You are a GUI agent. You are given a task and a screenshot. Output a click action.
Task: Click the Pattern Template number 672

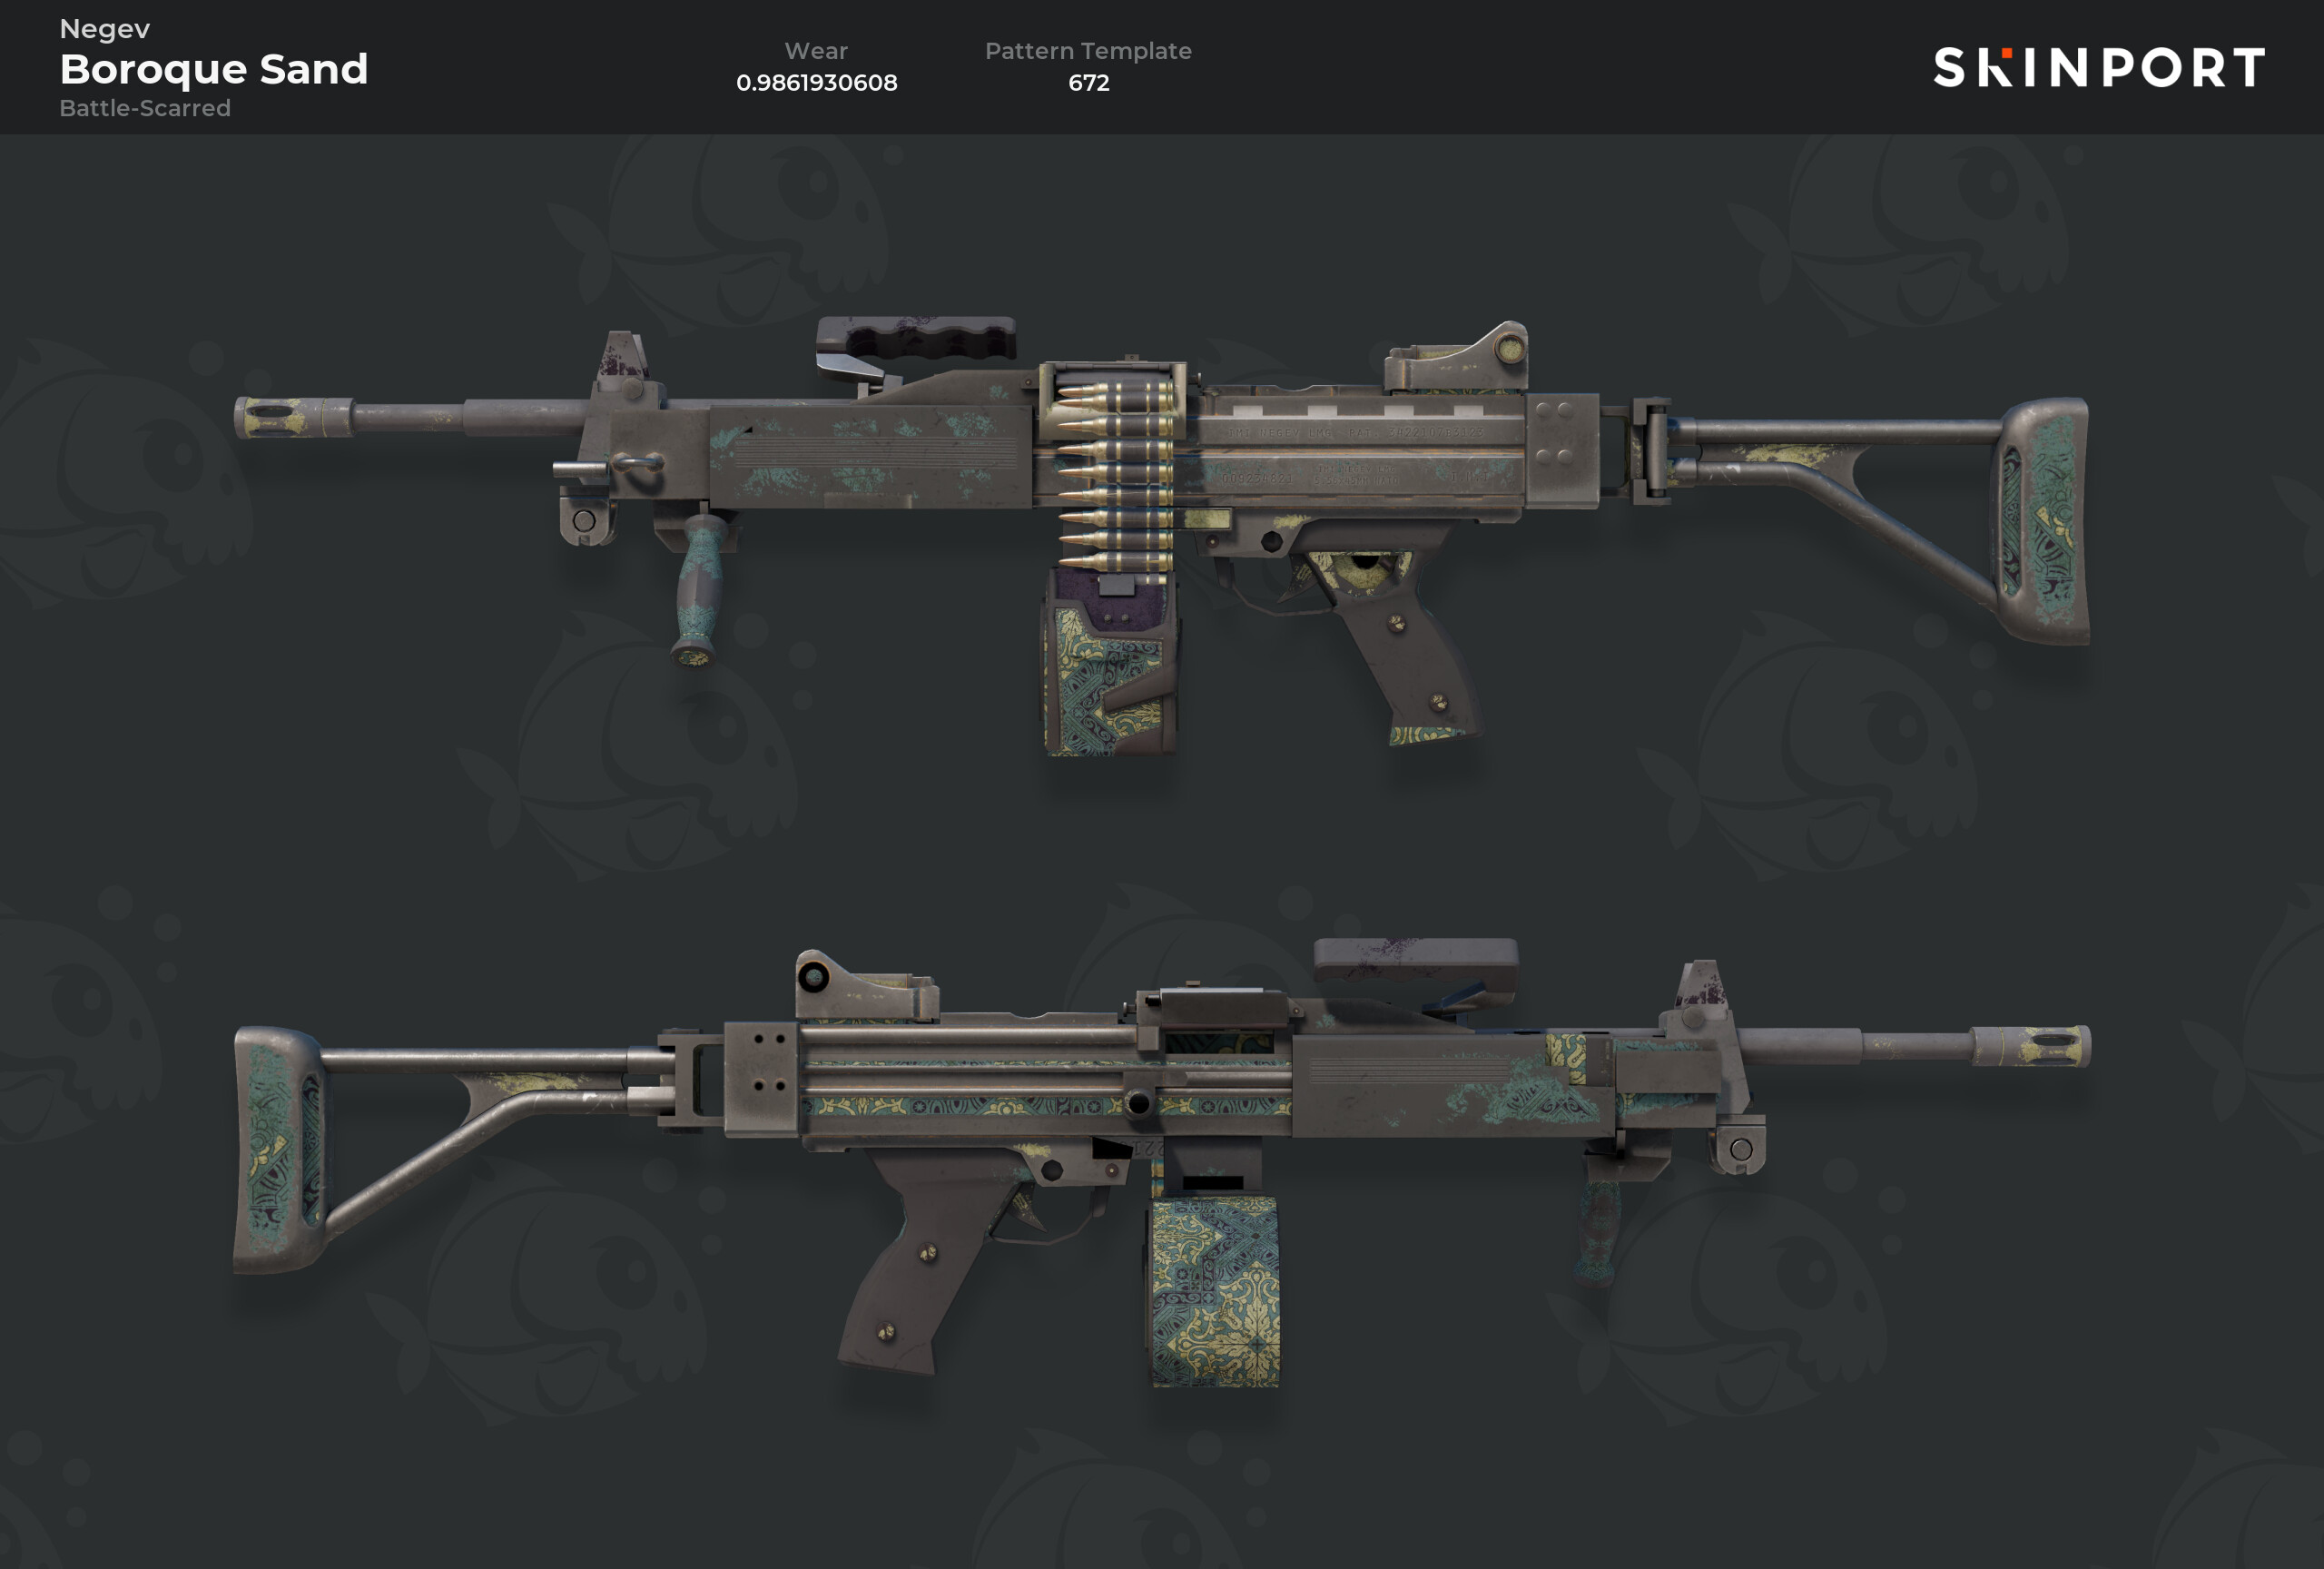click(x=1089, y=83)
